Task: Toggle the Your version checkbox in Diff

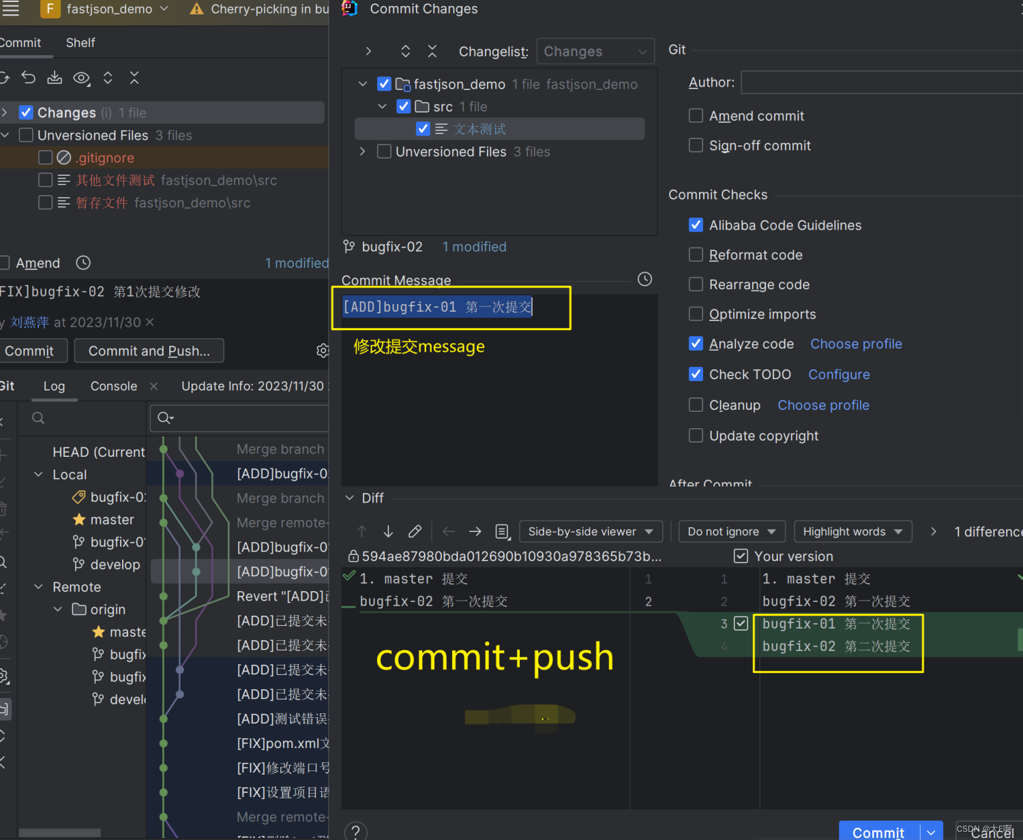Action: coord(741,556)
